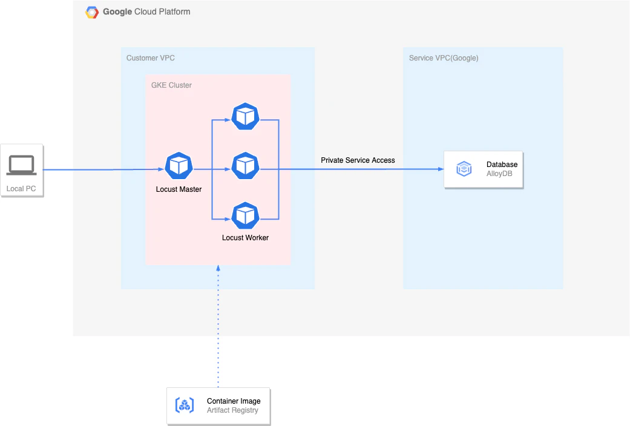Select the Locust Master text

tap(179, 189)
